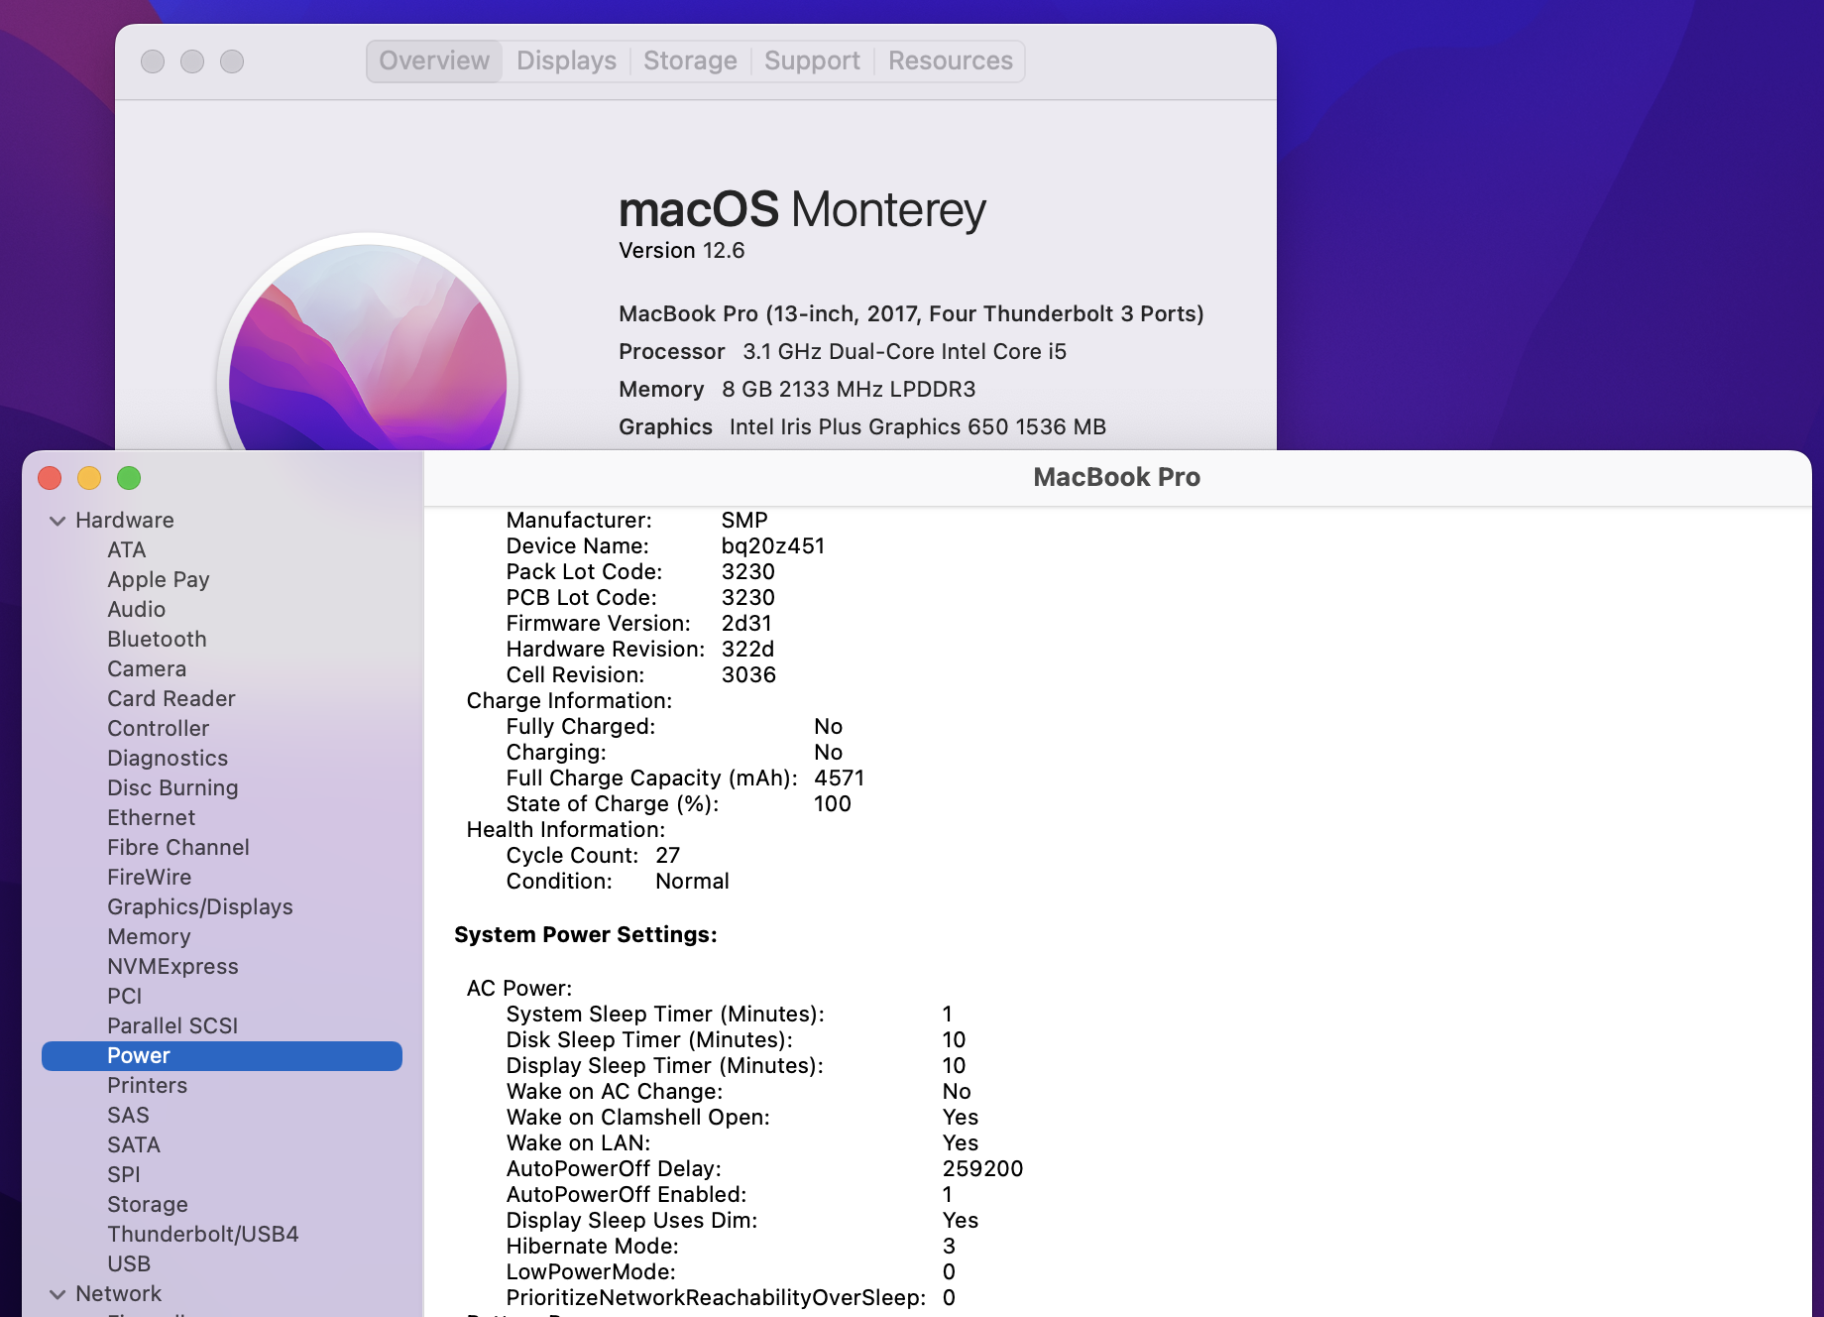1824x1317 pixels.
Task: Select the highlighted Power item
Action: 139,1056
